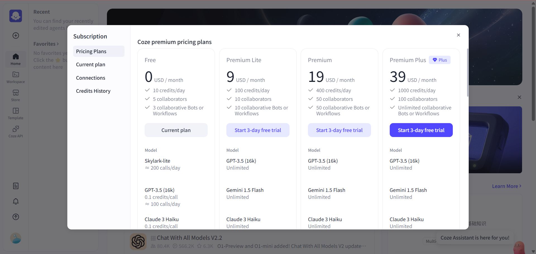Open the documentation page icon in sidebar

pyautogui.click(x=16, y=186)
